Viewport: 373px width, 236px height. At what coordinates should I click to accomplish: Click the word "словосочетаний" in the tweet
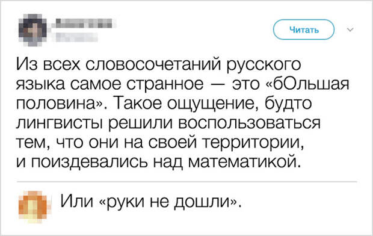click(153, 64)
